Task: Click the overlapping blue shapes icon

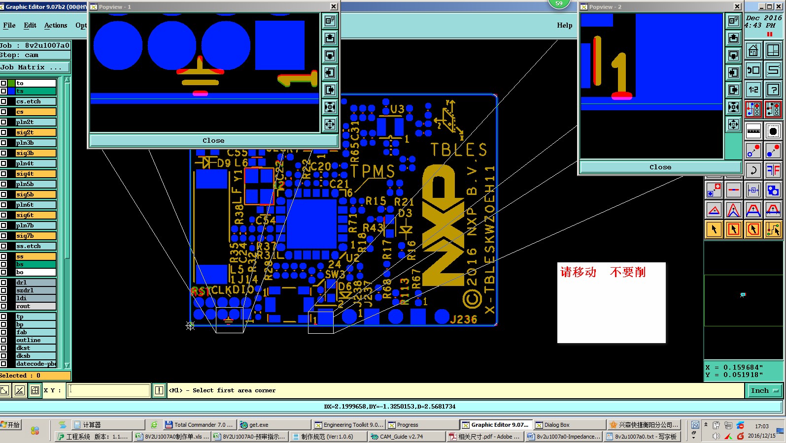Action: (773, 190)
